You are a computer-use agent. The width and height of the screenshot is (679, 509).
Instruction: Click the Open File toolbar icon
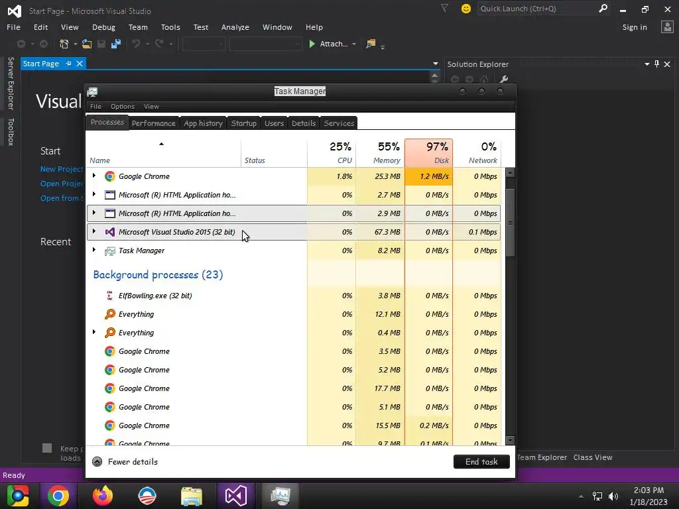pyautogui.click(x=87, y=44)
